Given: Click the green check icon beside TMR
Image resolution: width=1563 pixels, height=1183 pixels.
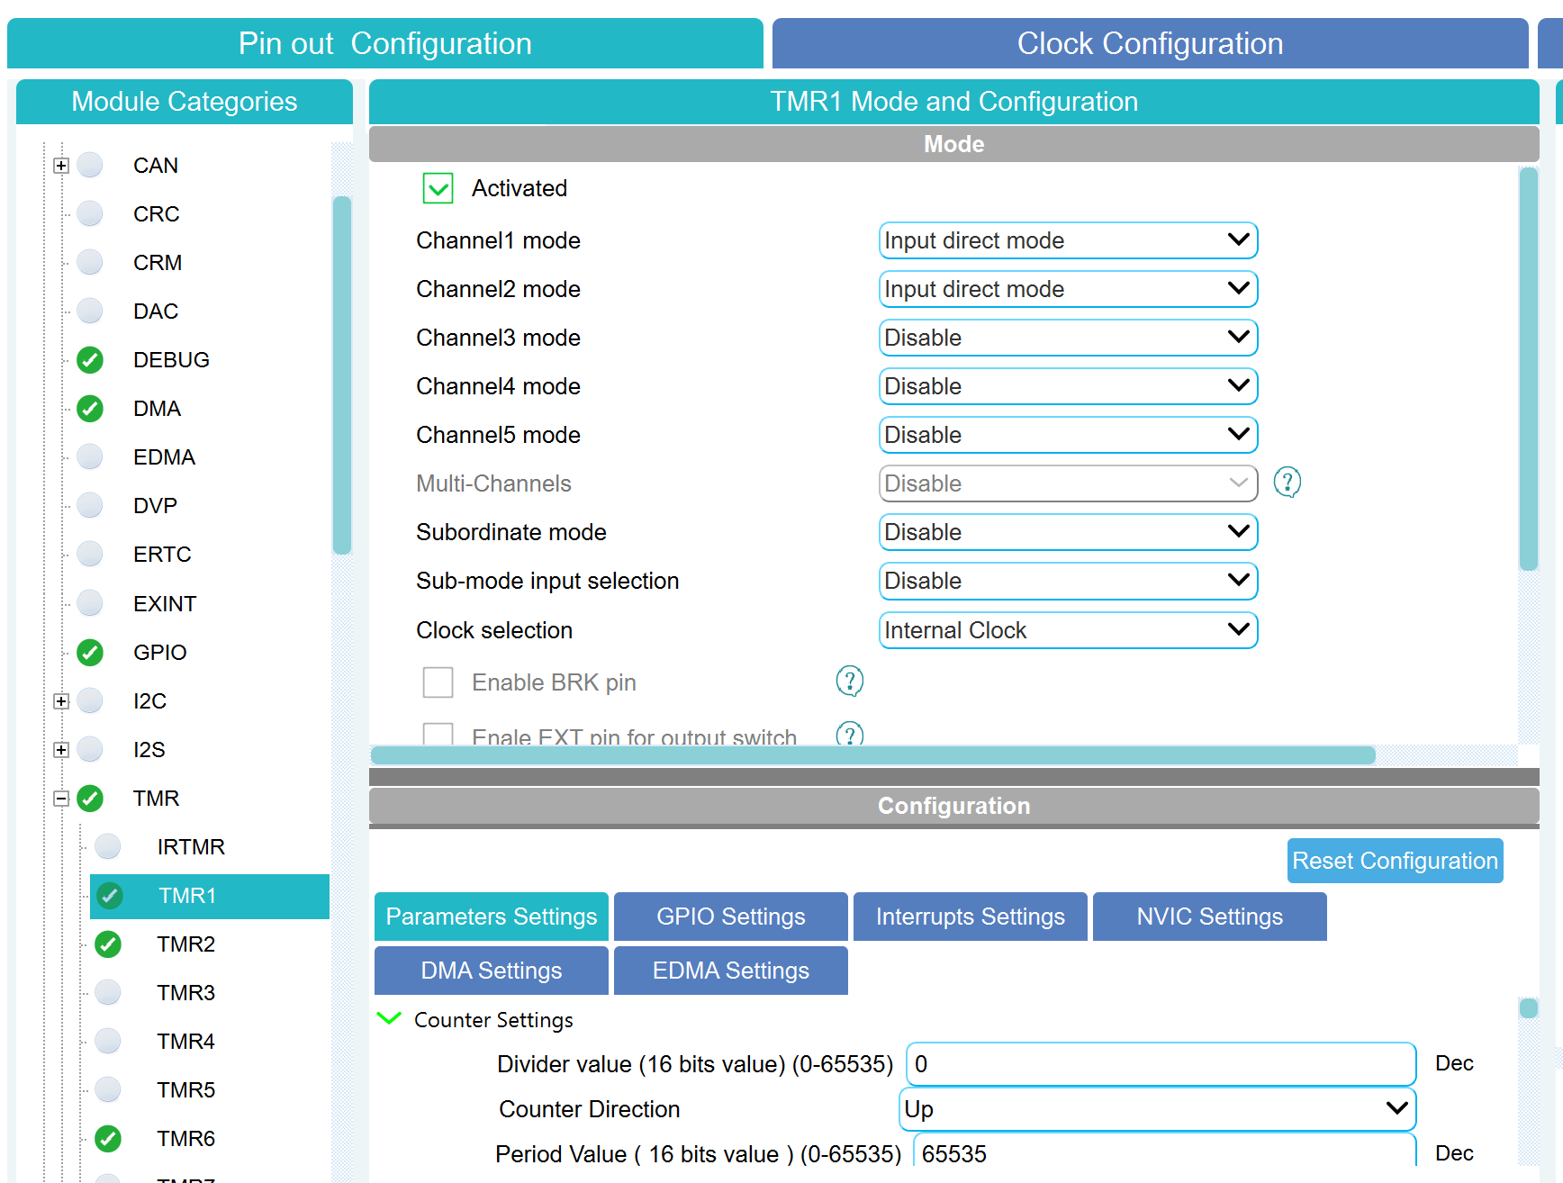Looking at the screenshot, I should pos(90,798).
